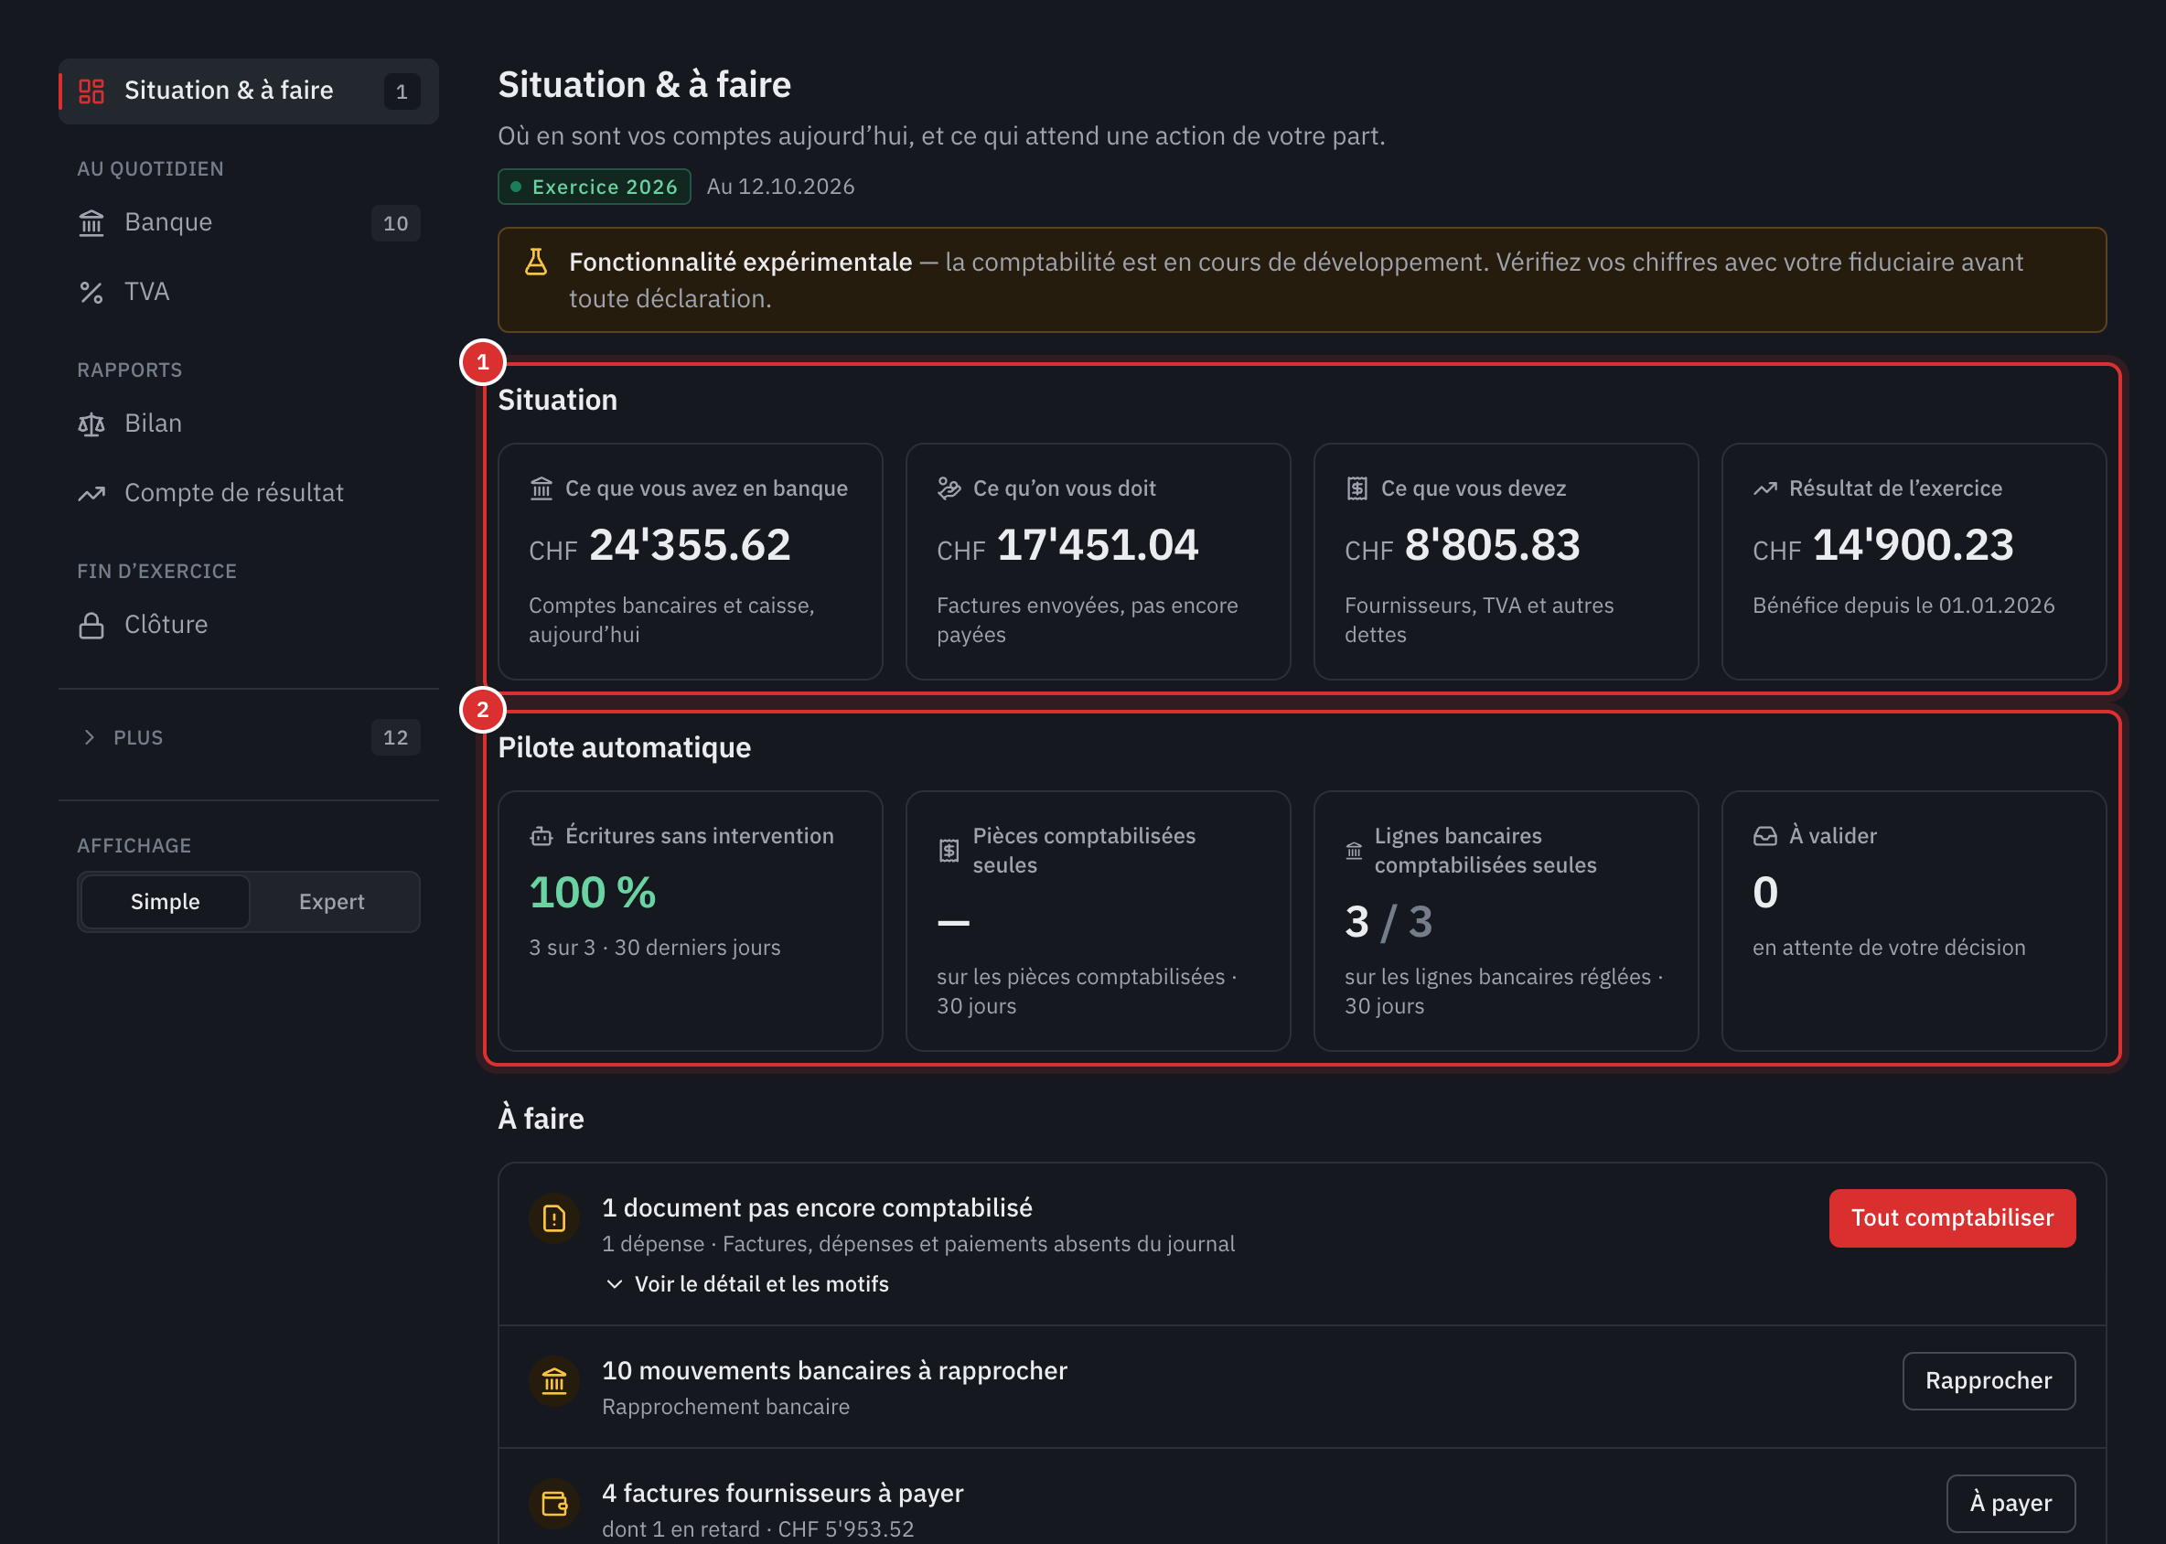Click the 12 badge next to PLUS
The width and height of the screenshot is (2166, 1544).
(x=395, y=738)
